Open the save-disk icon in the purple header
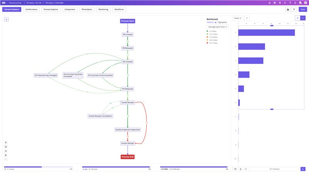Screen dimensions: 309x173 click(x=269, y=3)
